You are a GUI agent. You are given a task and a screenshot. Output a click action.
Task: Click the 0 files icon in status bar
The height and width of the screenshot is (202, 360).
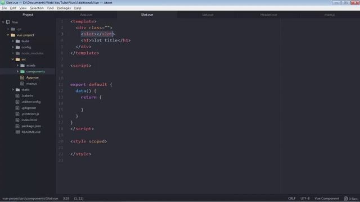coord(345,199)
